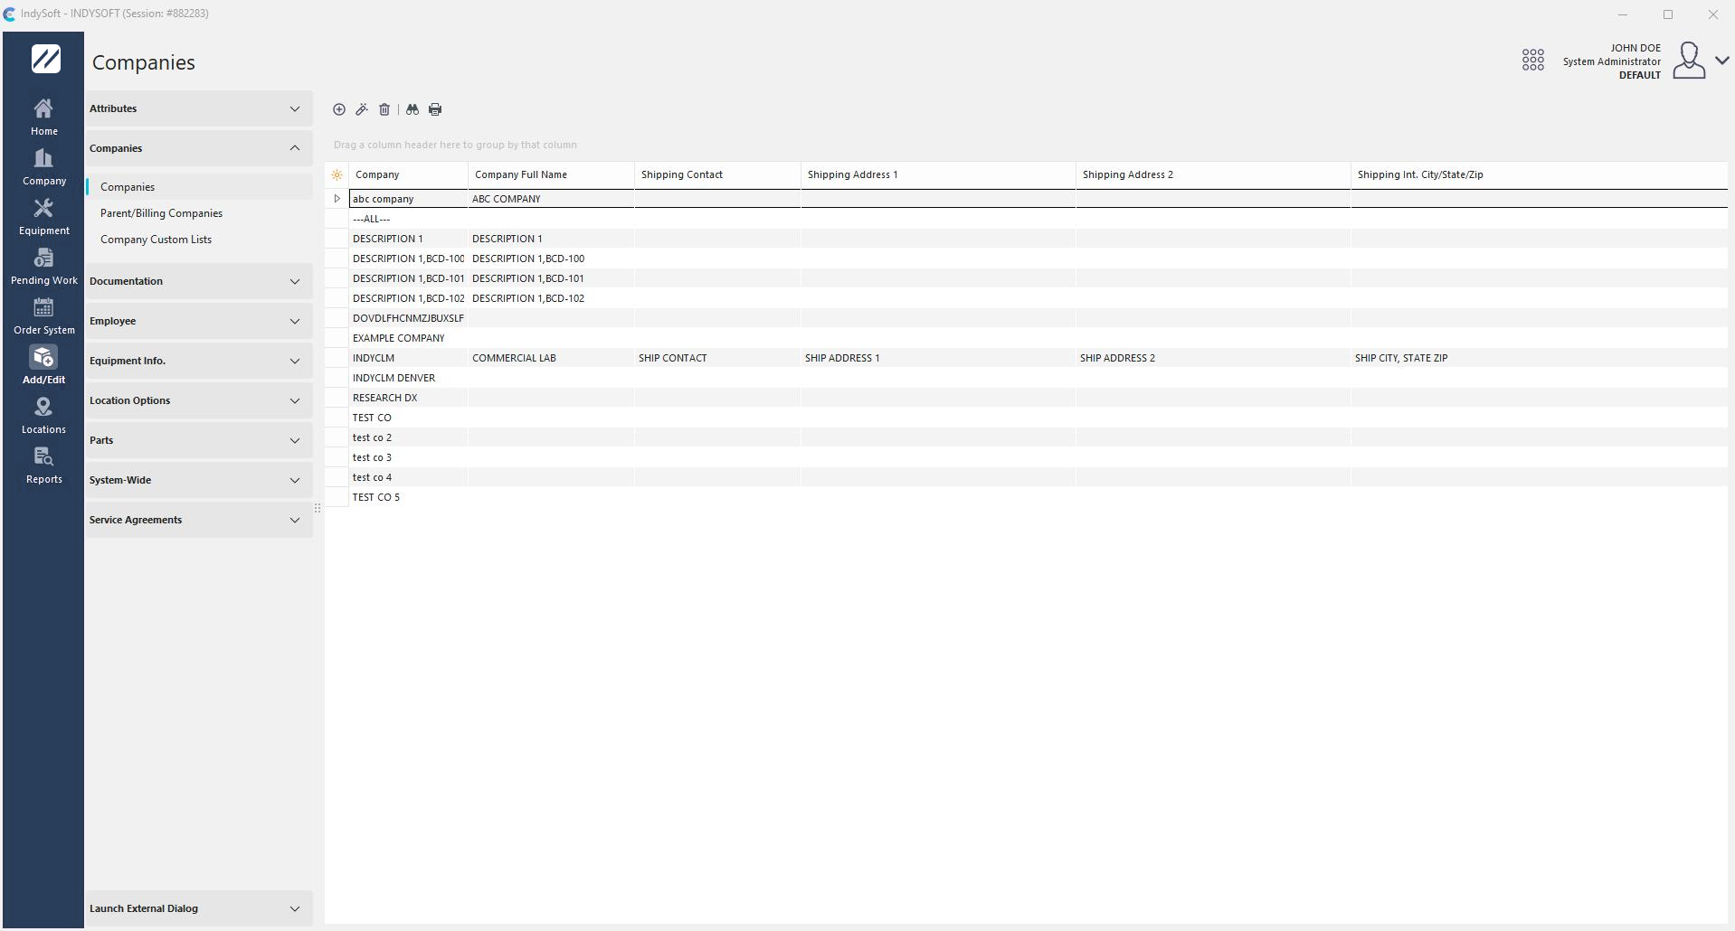Select the ---ALL--- company row
This screenshot has width=1735, height=931.
point(1038,219)
